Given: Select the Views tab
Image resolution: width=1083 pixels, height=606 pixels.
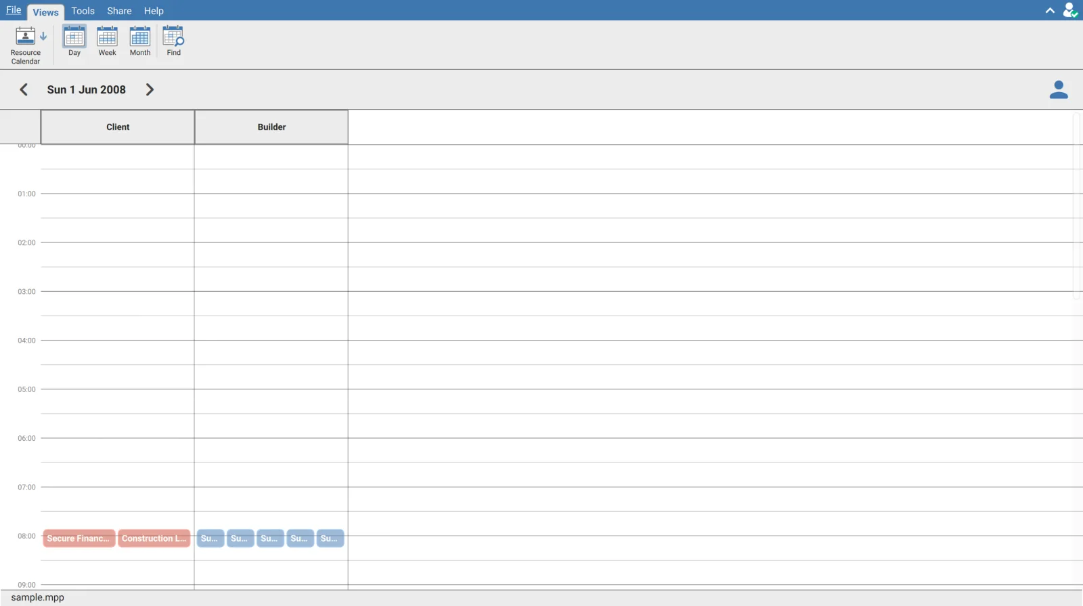Looking at the screenshot, I should 45,12.
